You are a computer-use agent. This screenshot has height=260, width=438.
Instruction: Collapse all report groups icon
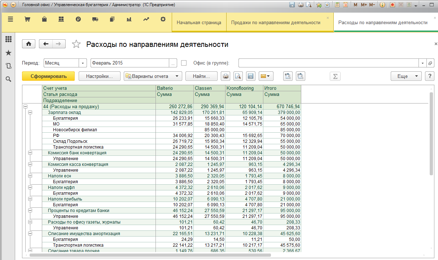pyautogui.click(x=301, y=76)
